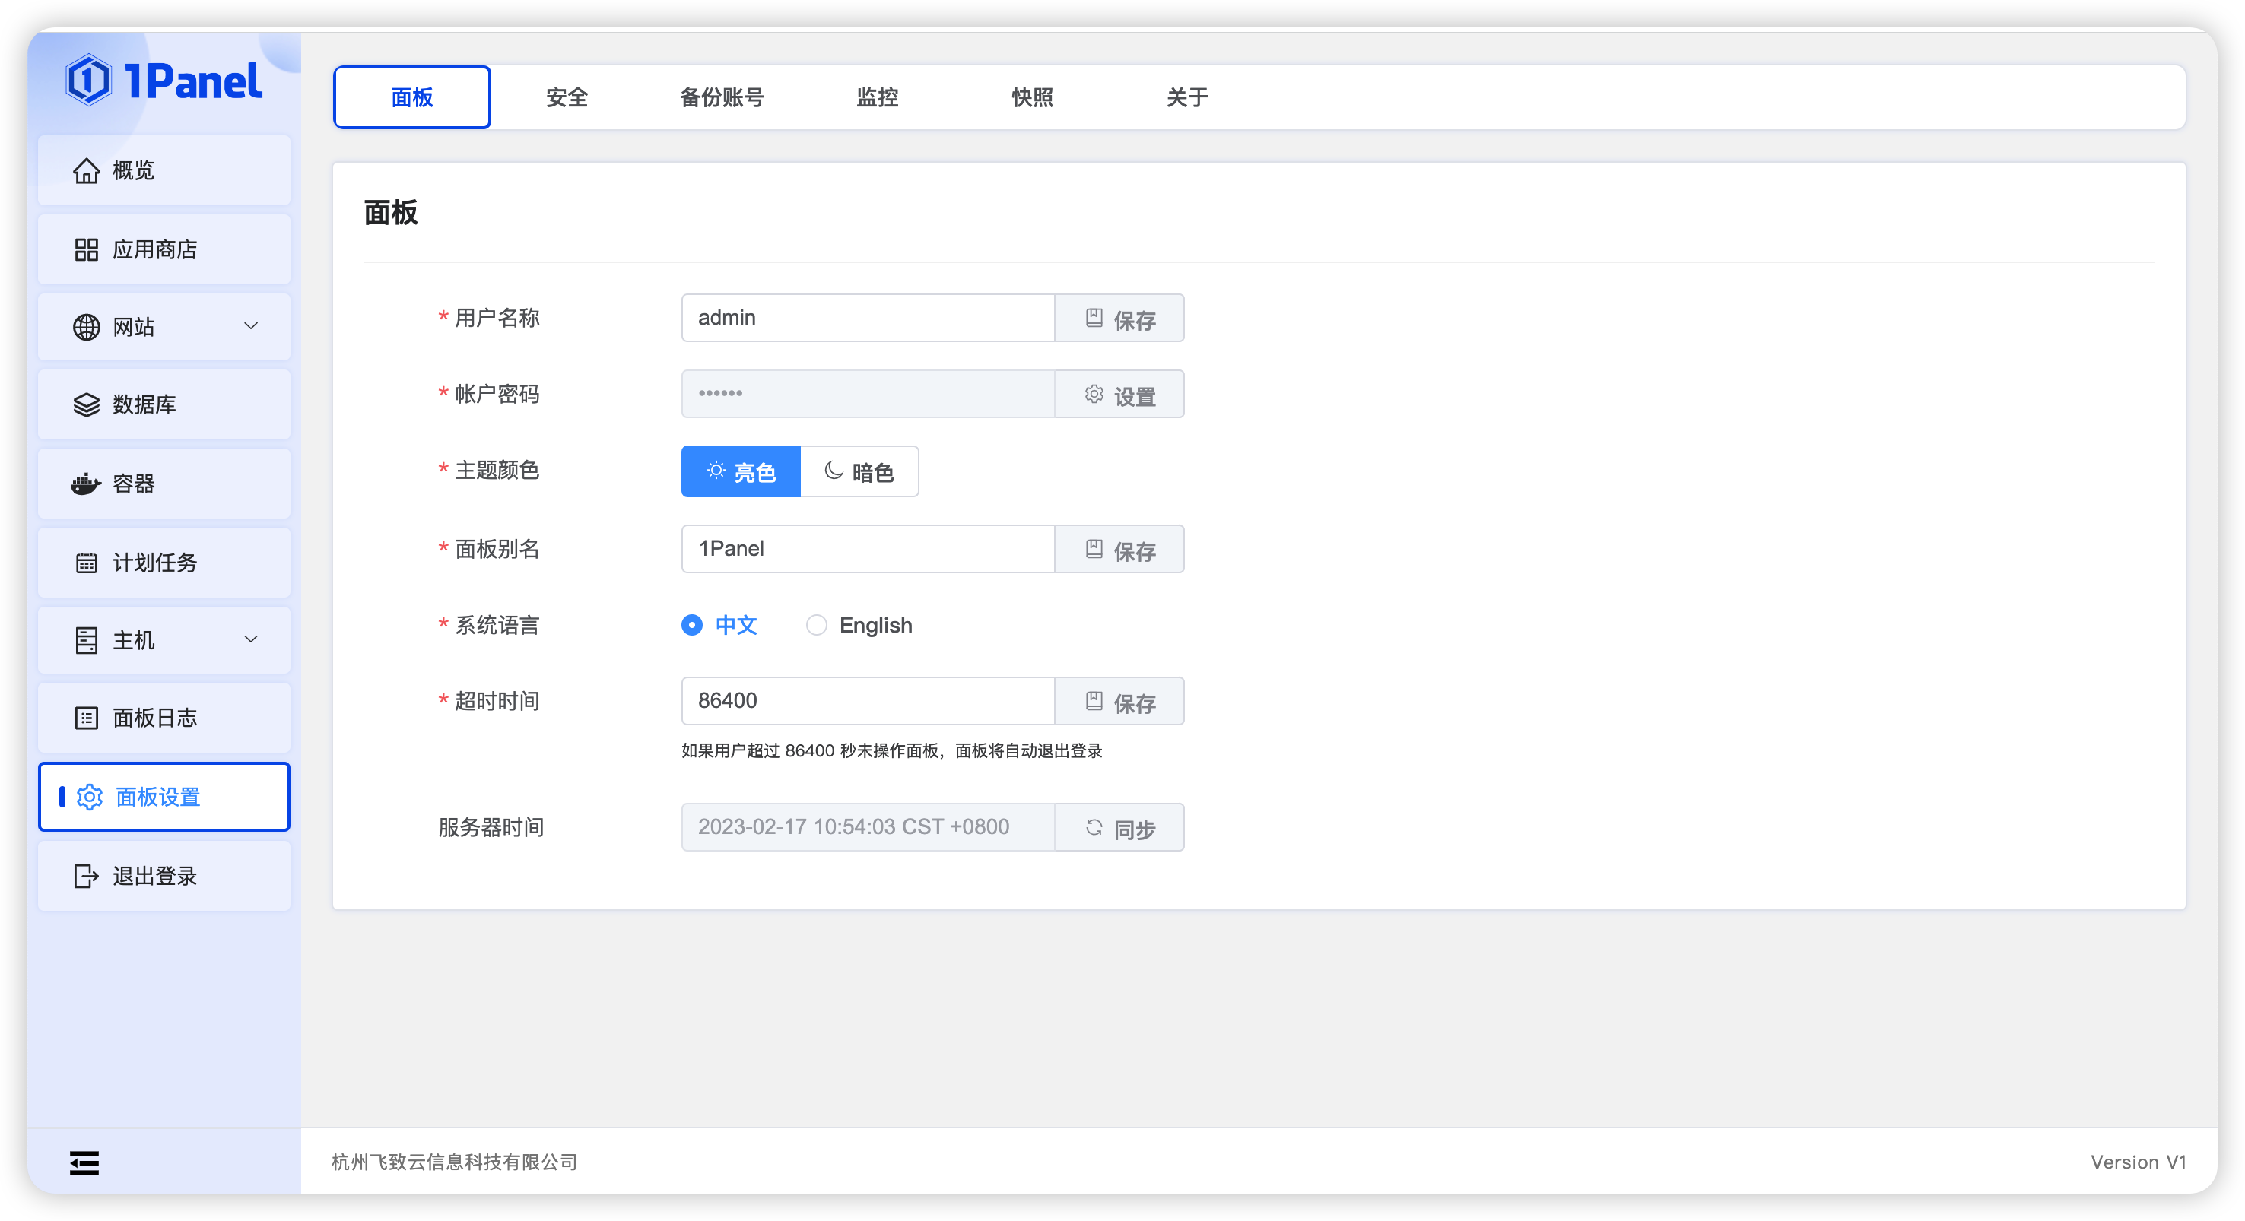Viewport: 2245px width, 1221px height.
Task: Switch to the 快照 snapshot tab
Action: [1032, 97]
